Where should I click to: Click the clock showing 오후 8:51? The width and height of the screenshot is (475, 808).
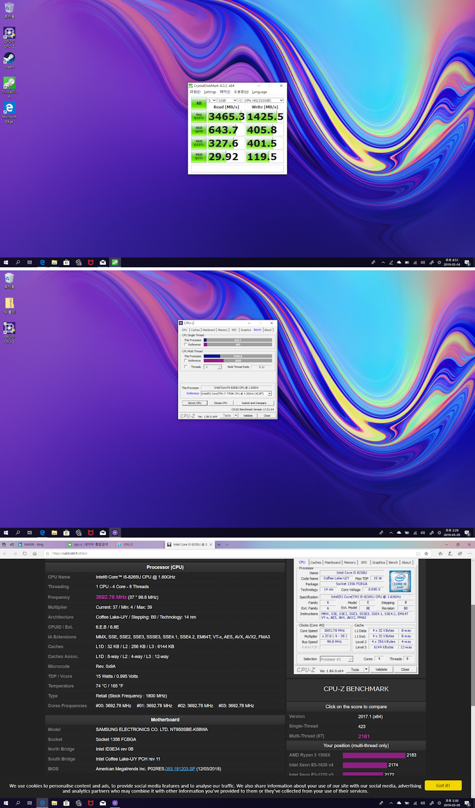[x=452, y=263]
